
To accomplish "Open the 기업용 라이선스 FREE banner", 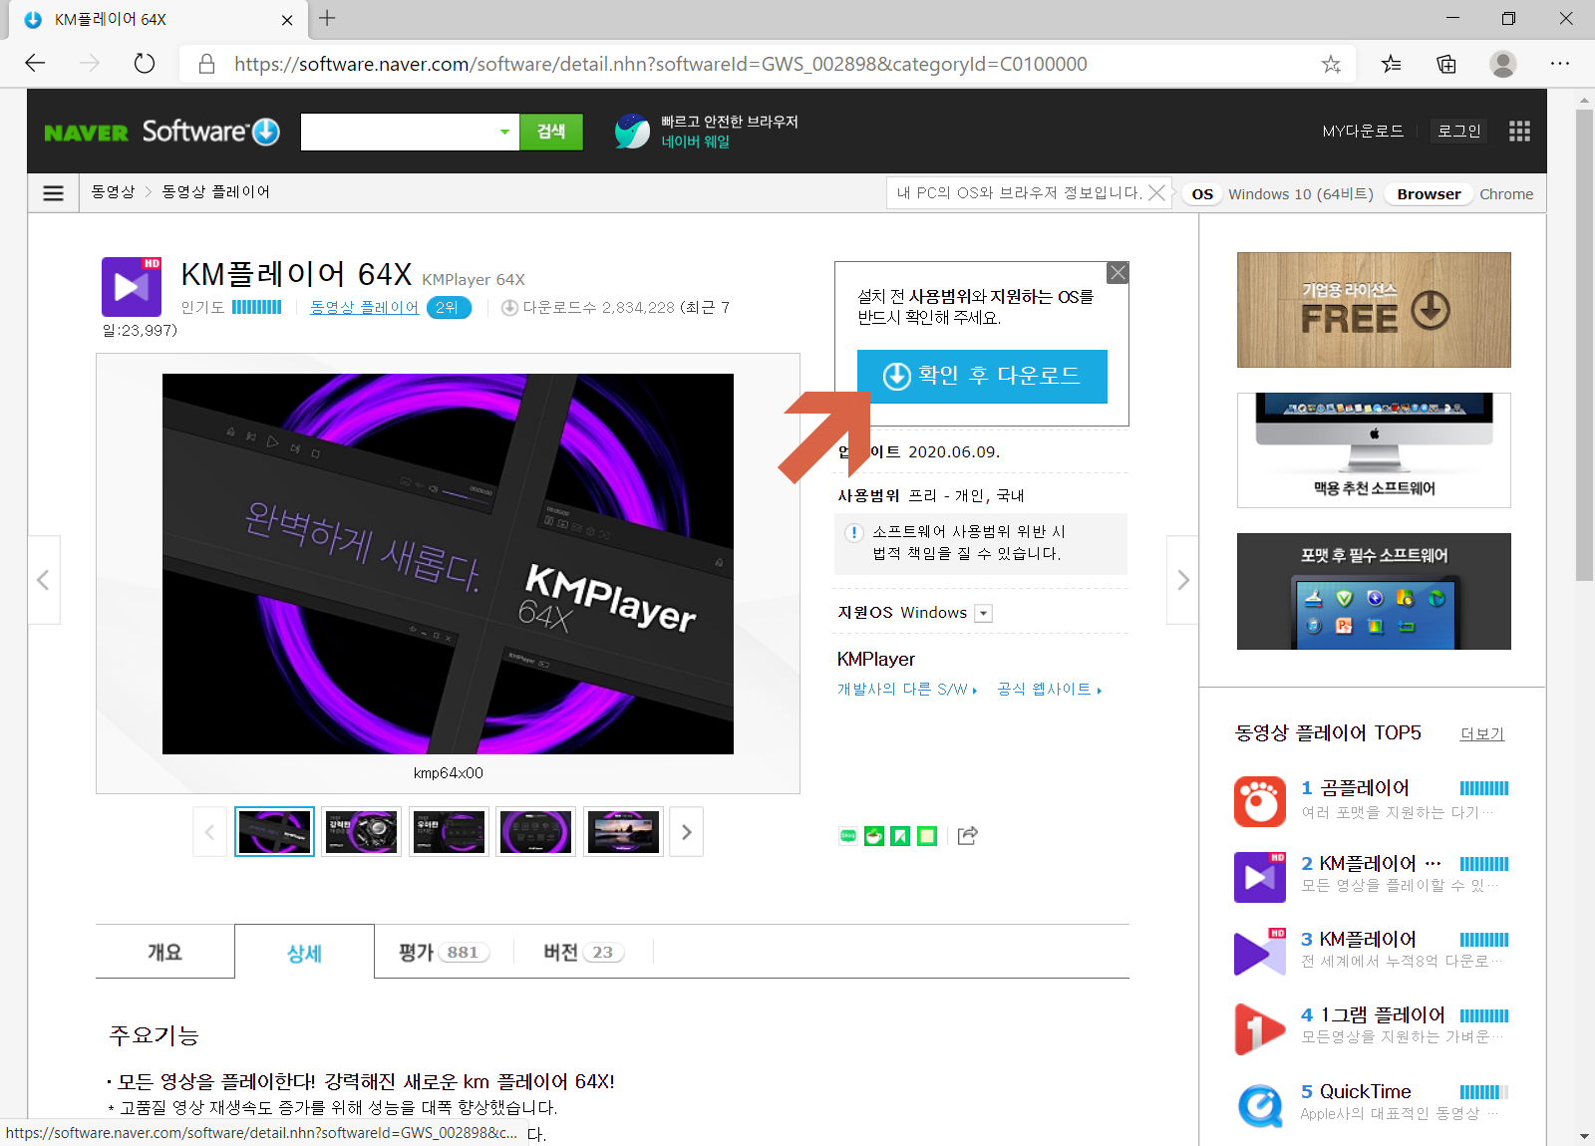I will pyautogui.click(x=1374, y=310).
